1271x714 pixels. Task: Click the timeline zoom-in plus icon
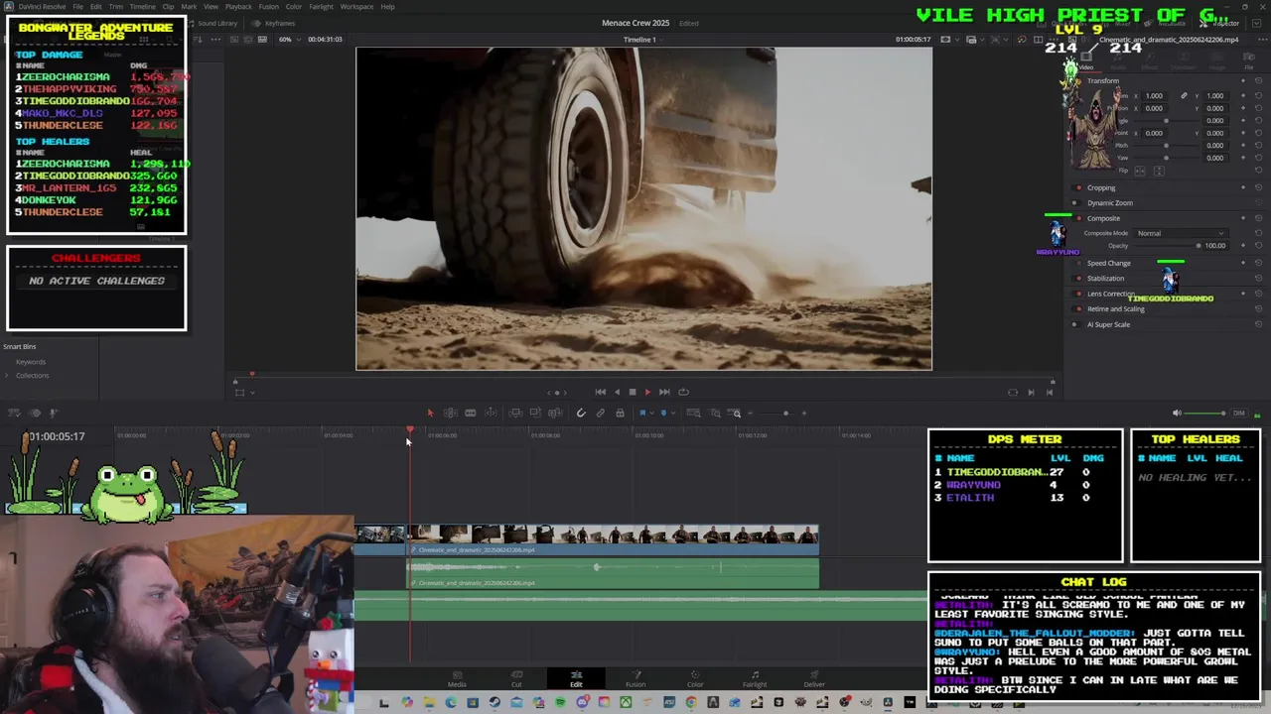[804, 413]
